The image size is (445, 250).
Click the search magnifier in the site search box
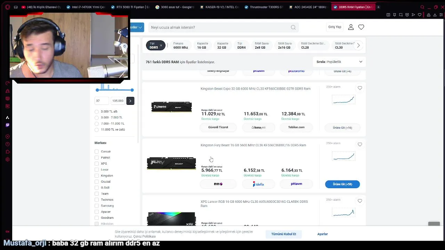[293, 27]
